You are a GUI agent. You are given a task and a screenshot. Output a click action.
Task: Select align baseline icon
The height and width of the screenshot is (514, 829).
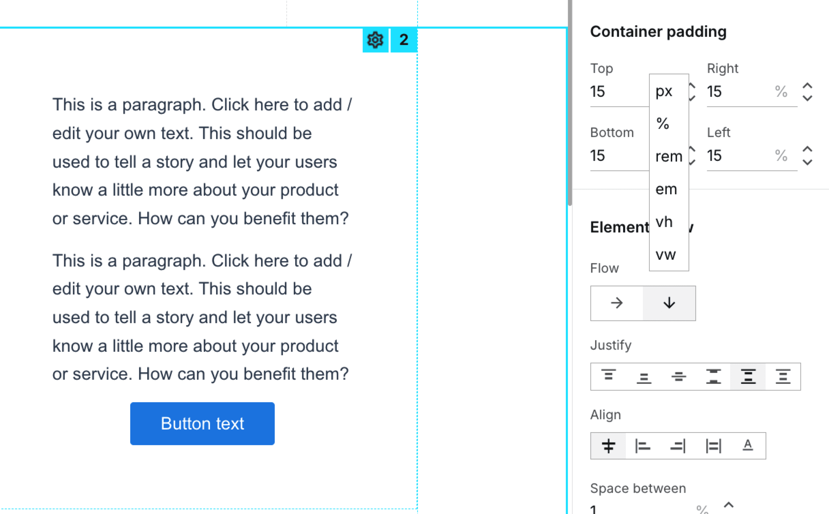748,446
